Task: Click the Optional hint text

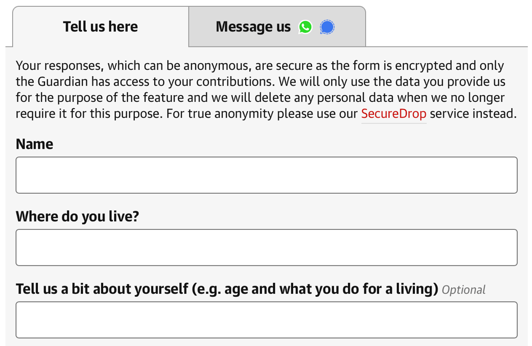Action: [x=463, y=290]
